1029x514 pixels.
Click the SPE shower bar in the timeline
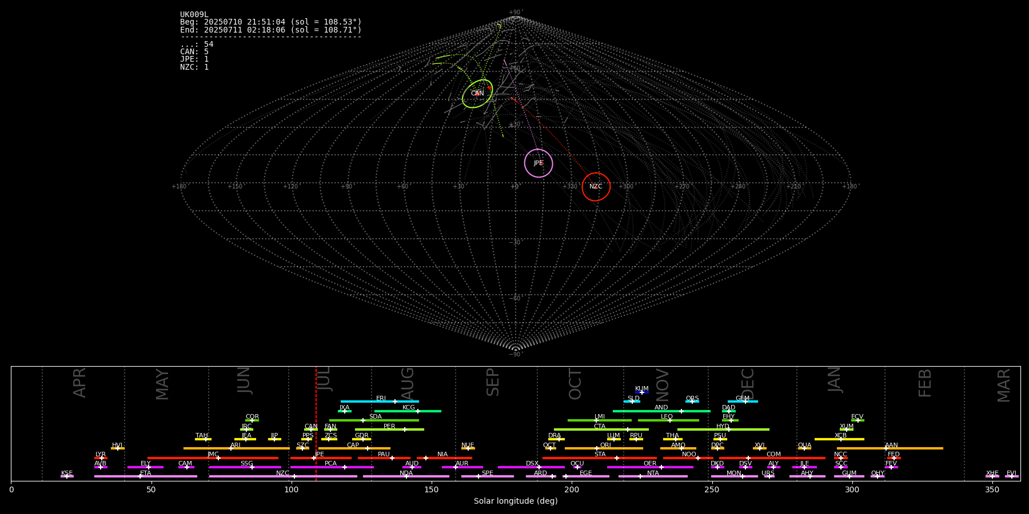(x=488, y=476)
